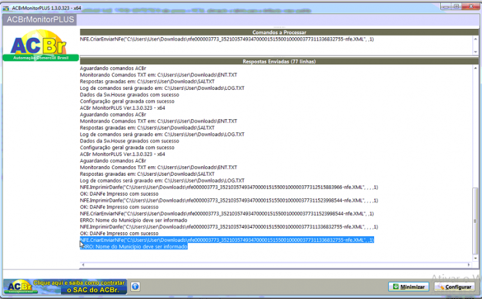Click the first 'Monitorando Comandos TXT em' line
The height and width of the screenshot is (299, 482).
tap(158, 75)
